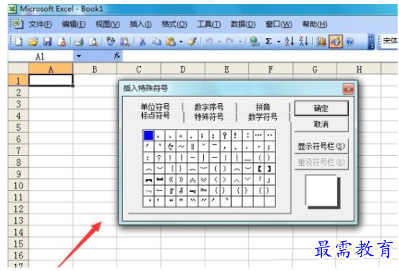Open the 视图(V) menu
The height and width of the screenshot is (271, 399).
tap(108, 24)
